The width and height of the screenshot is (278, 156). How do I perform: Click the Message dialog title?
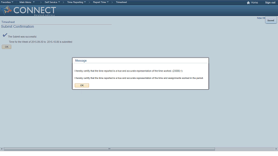81,61
